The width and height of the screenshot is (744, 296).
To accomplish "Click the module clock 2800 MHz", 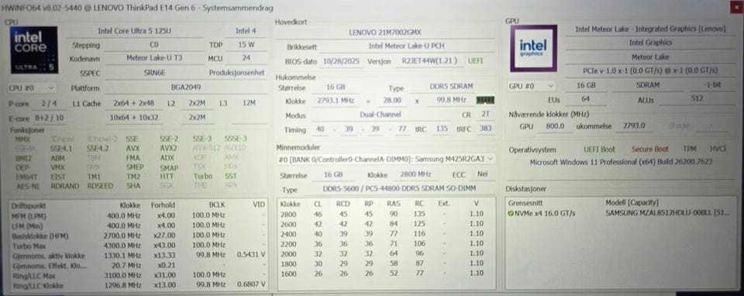I will point(415,174).
